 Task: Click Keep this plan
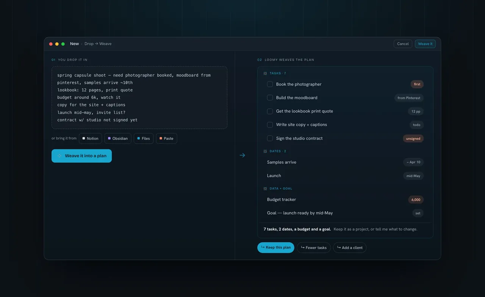pos(276,247)
